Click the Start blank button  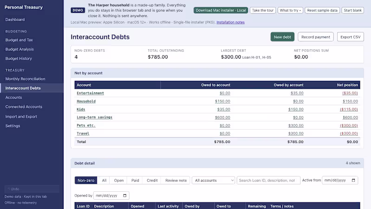coord(352,10)
